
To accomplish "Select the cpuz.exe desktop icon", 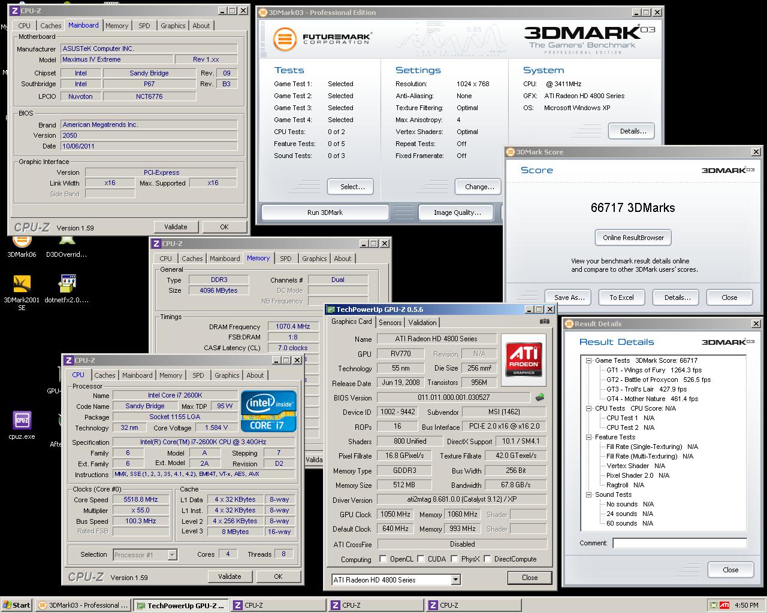I will tap(22, 421).
